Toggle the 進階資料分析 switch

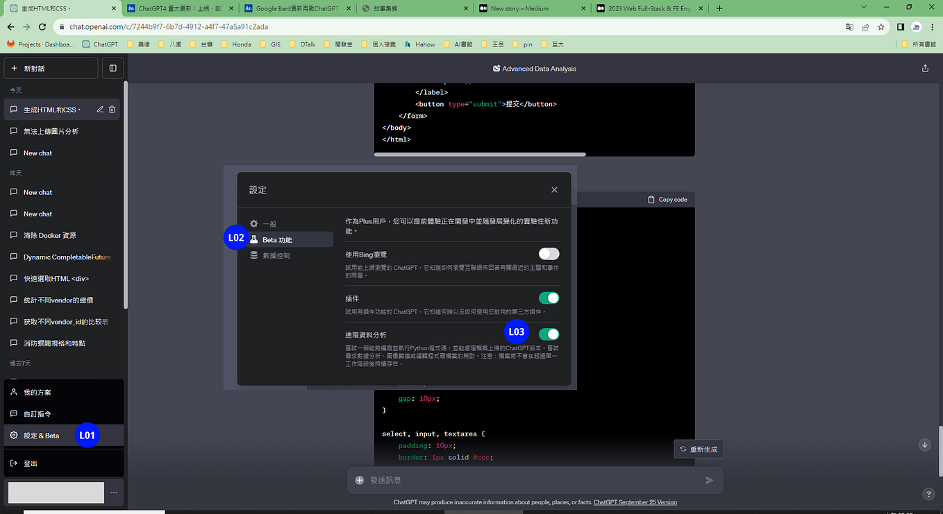549,334
